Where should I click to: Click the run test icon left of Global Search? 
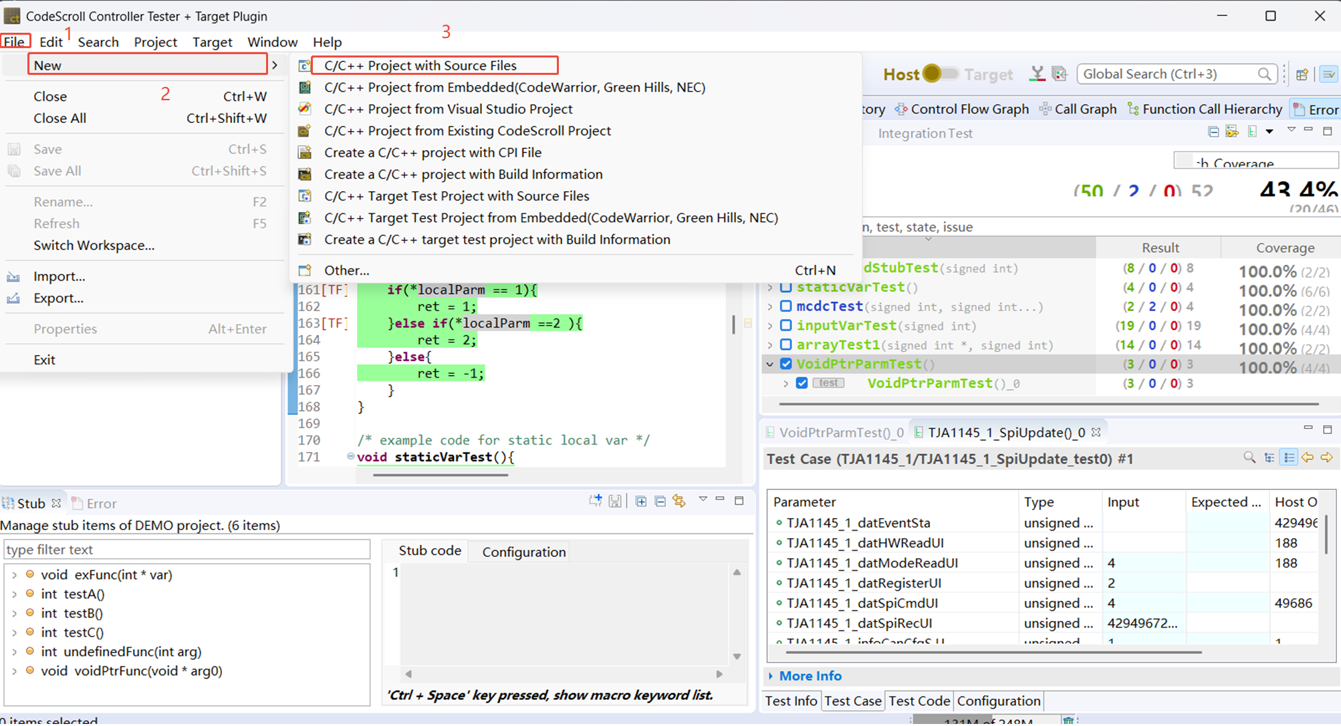click(x=1060, y=74)
